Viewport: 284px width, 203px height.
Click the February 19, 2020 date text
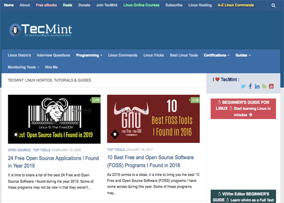click(66, 150)
